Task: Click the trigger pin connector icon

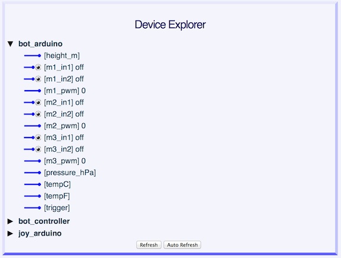Action: pos(33,208)
